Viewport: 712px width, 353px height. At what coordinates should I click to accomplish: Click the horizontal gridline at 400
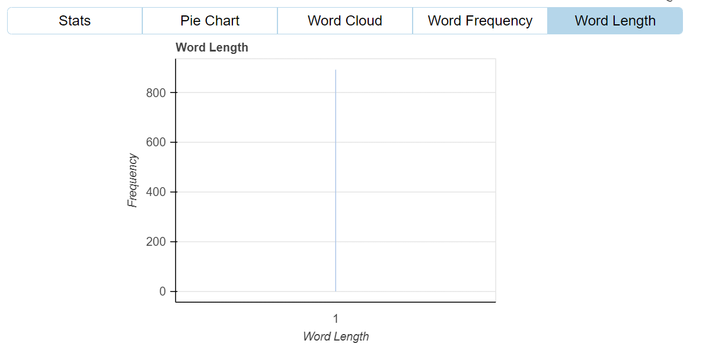click(336, 192)
